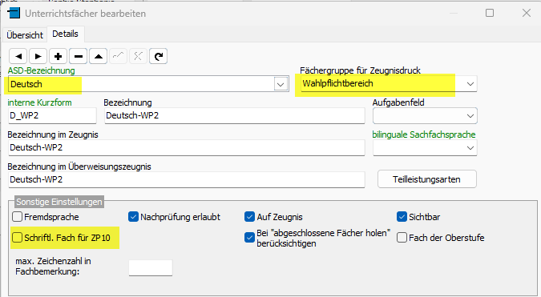
Task: Click the 'Fächergruppe für Zeugnisdruck' label
Action: click(360, 70)
